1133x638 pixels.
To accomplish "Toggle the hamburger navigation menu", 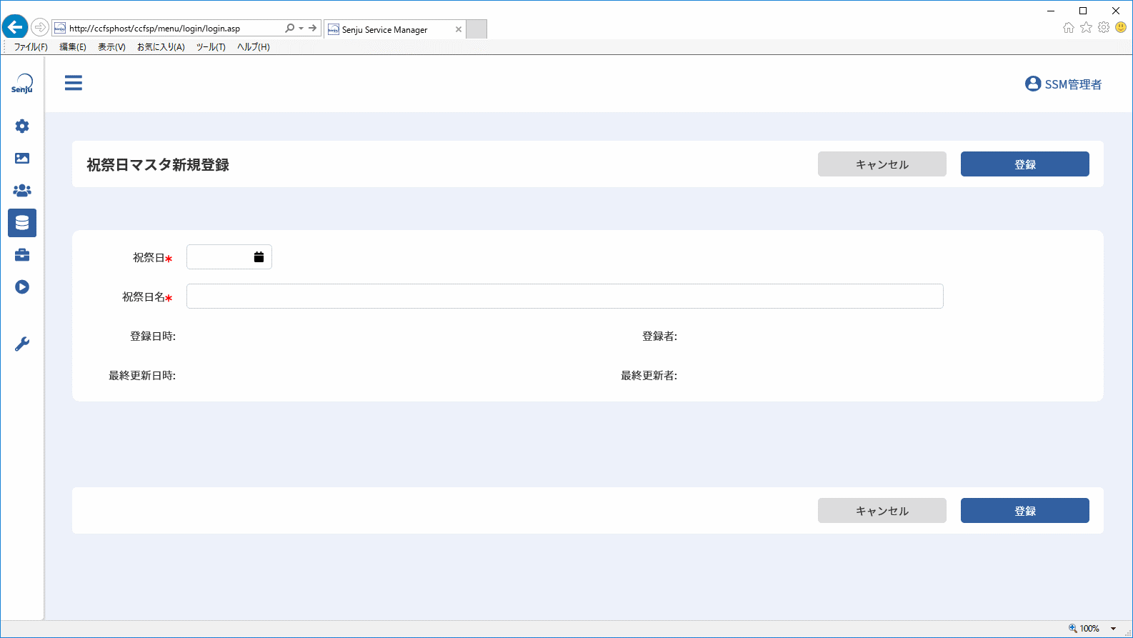I will click(x=74, y=83).
